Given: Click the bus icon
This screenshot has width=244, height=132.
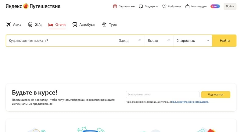Looking at the screenshot, I should pyautogui.click(x=75, y=25).
